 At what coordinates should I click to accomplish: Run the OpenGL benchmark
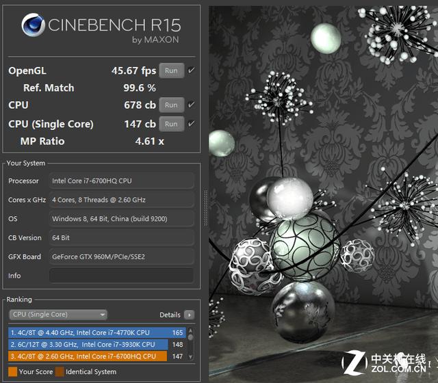pyautogui.click(x=172, y=70)
